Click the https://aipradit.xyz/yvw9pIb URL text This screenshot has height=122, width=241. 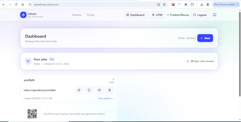tap(40, 90)
